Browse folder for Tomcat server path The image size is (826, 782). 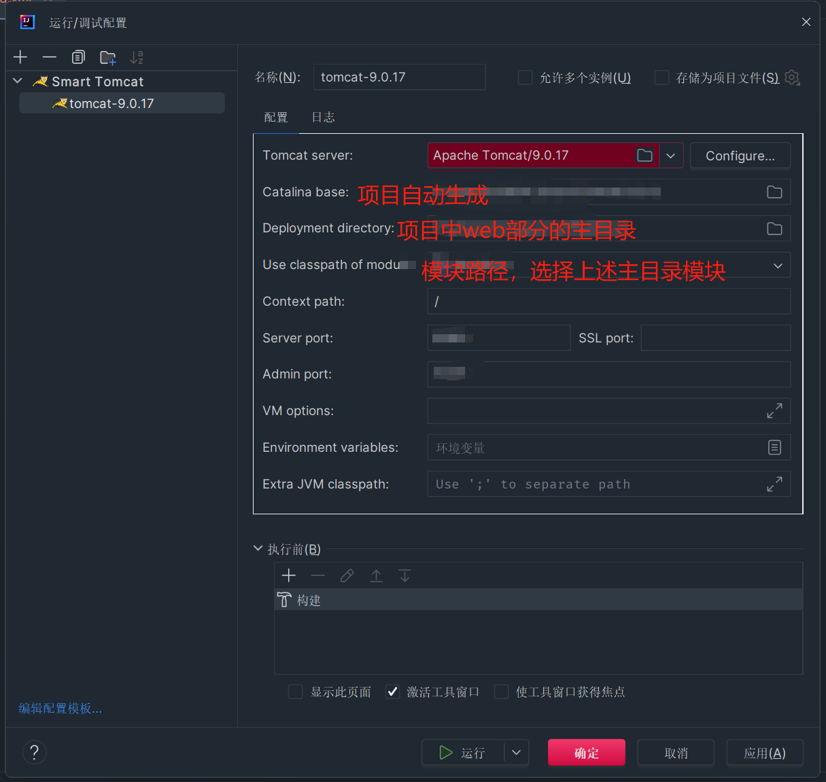pos(644,156)
